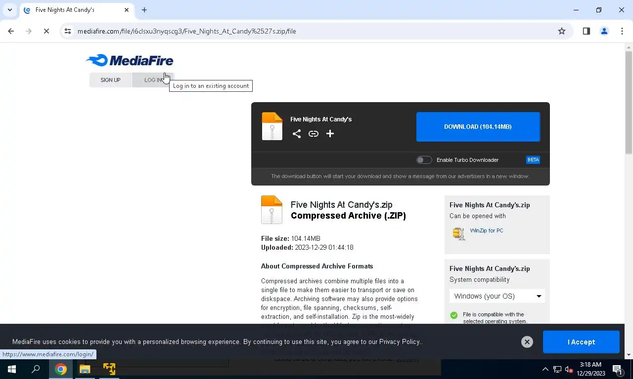Click the large zip icon beside Compressed Archive

click(x=271, y=210)
